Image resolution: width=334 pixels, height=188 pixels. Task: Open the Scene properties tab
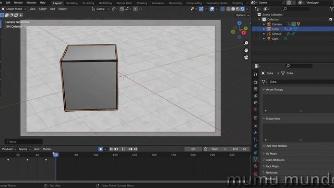pos(256,102)
